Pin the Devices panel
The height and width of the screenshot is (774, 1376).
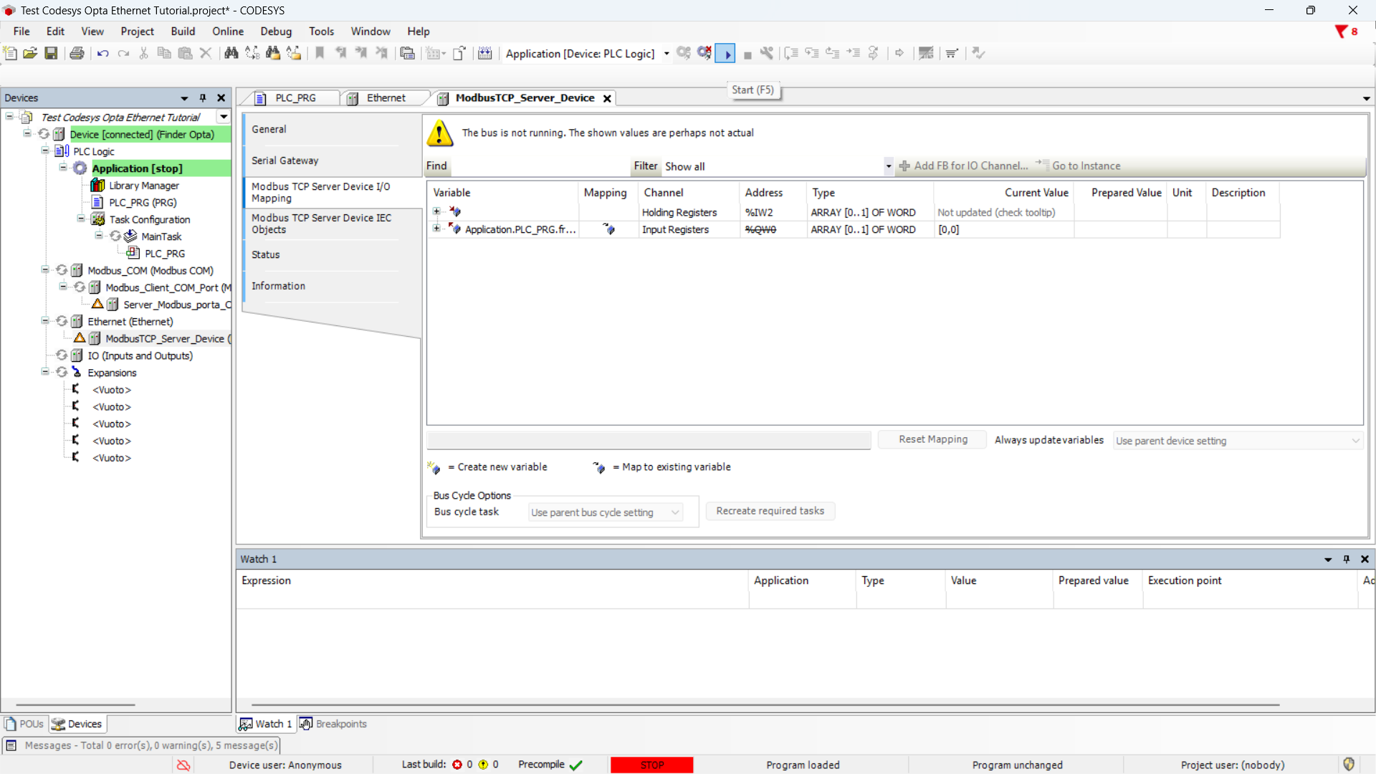pos(203,98)
